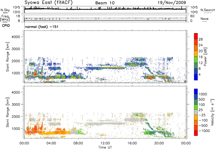This screenshot has width=215, height=149.
Task: Click the '16:00' time tick label
Action: [x=132, y=143]
